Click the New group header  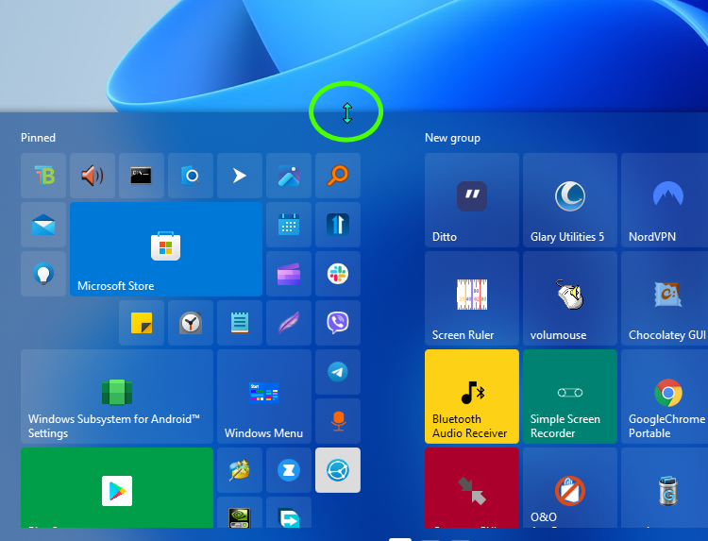[452, 138]
